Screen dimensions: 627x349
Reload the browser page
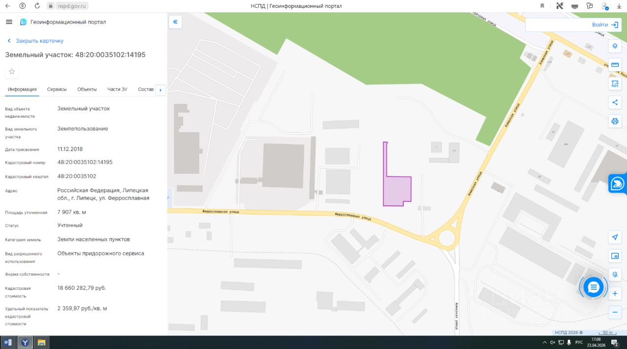coord(37,6)
